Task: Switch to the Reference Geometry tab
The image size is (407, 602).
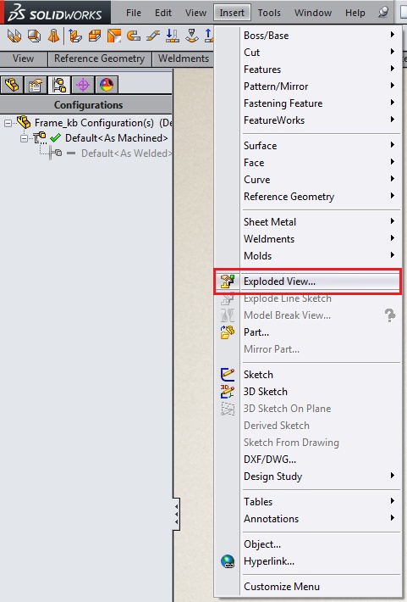Action: (x=99, y=59)
